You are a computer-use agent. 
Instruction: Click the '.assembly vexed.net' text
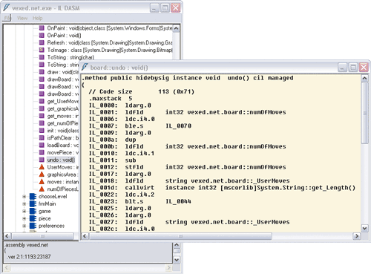[x=26, y=245]
